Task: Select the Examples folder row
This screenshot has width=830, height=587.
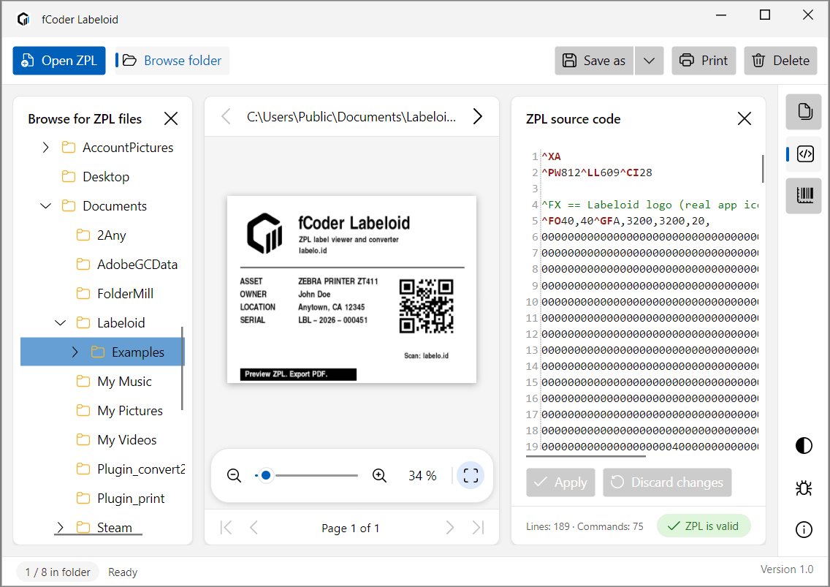Action: [x=102, y=352]
